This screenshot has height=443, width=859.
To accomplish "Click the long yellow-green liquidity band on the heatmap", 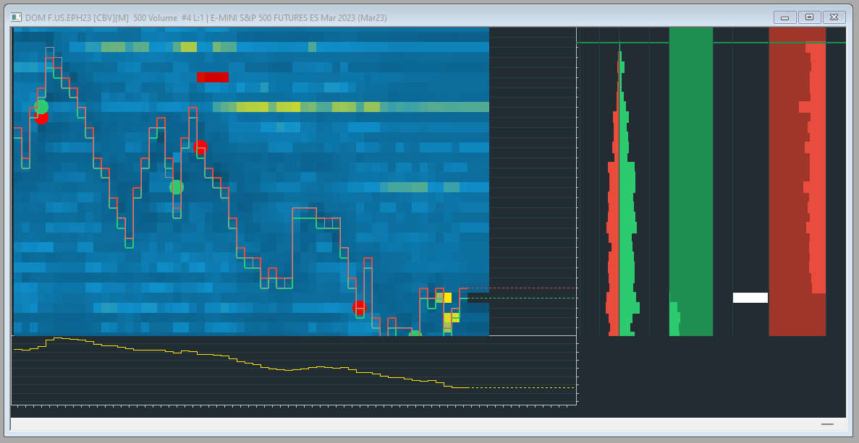I will point(350,107).
